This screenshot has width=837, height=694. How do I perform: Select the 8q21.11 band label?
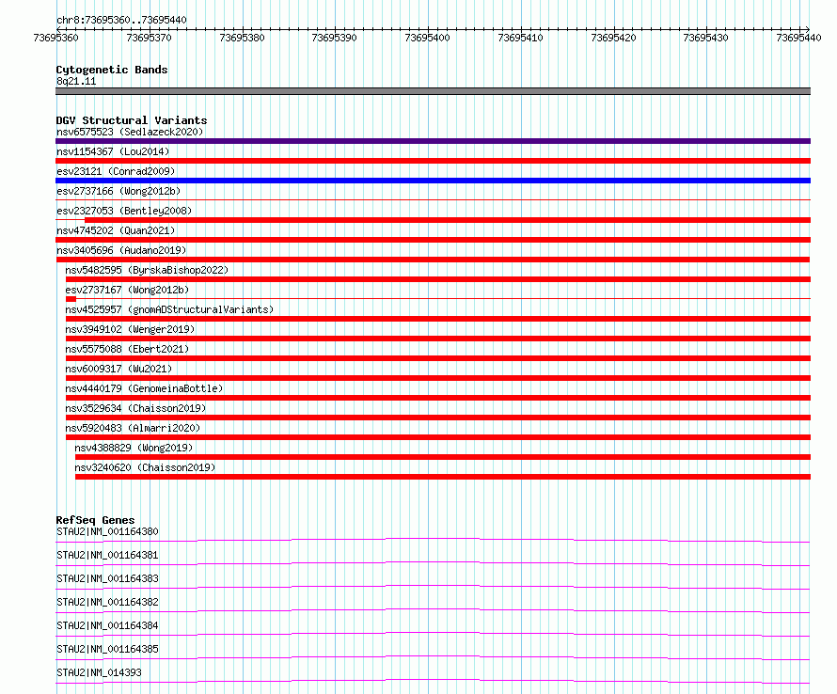[76, 81]
